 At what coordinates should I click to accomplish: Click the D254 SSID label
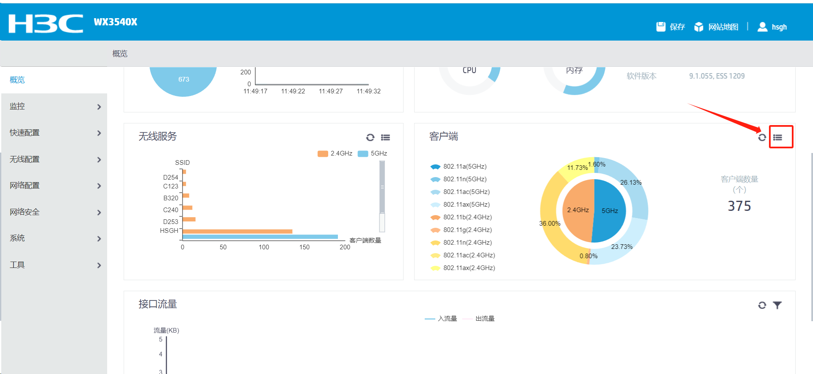(171, 177)
